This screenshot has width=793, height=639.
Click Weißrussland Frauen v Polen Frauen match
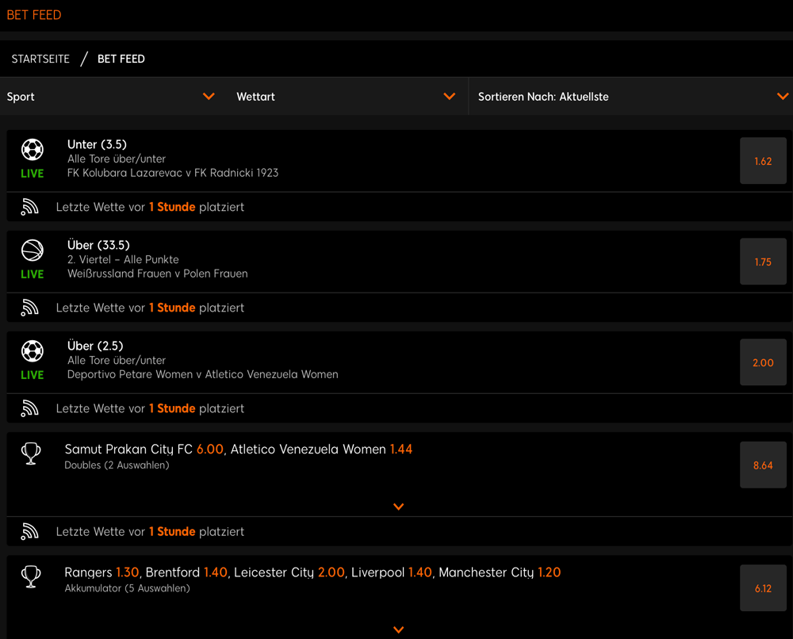click(158, 274)
